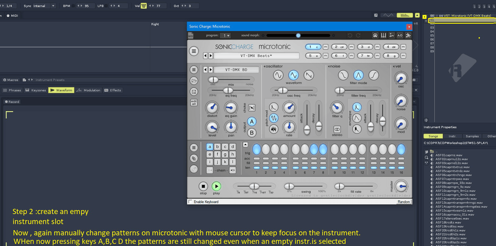The image size is (496, 246).
Task: Open the program number dropdown
Action: pyautogui.click(x=226, y=36)
